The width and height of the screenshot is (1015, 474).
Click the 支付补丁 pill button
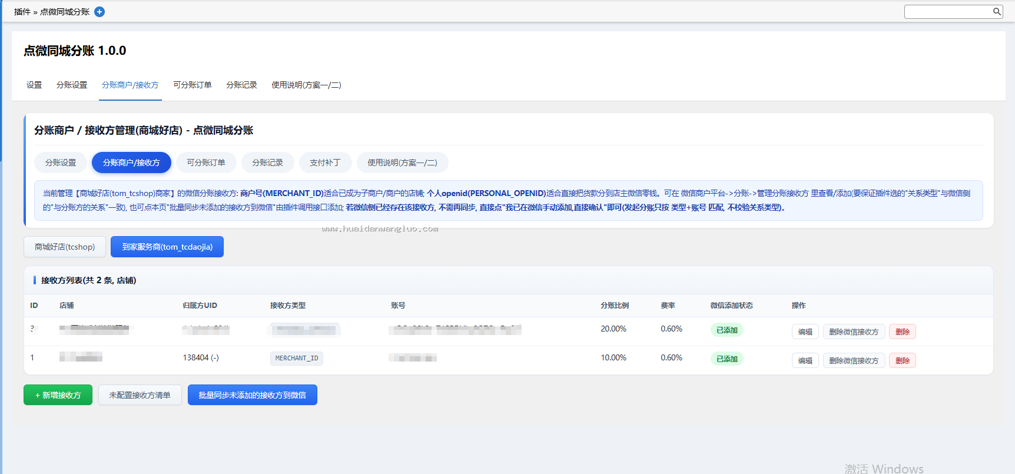(x=326, y=163)
